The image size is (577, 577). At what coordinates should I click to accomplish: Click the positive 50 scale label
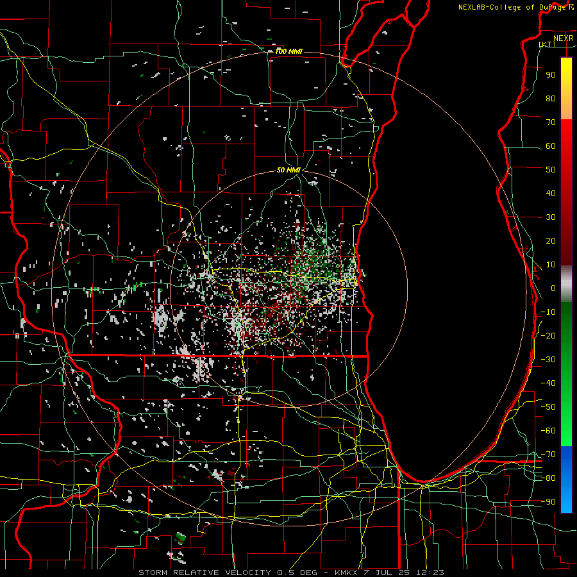click(551, 170)
